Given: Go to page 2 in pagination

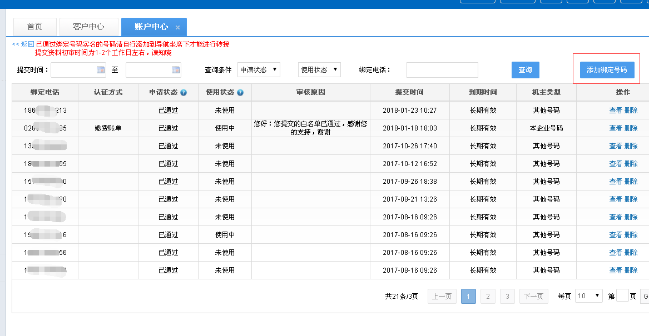Looking at the screenshot, I should click(x=487, y=297).
